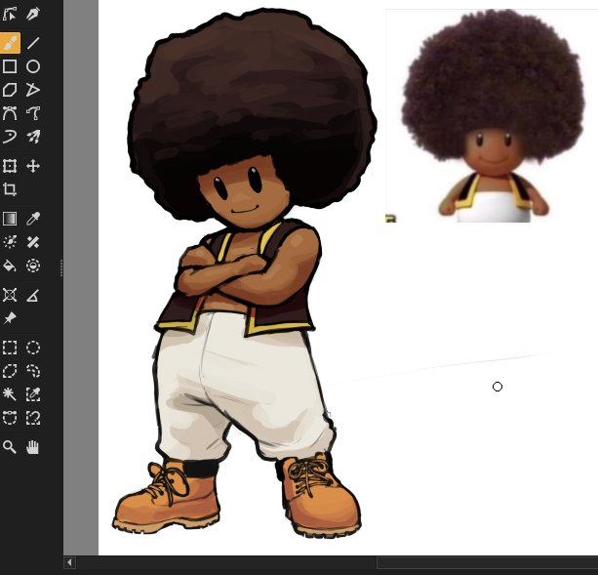The height and width of the screenshot is (575, 598).
Task: Choose the Polygonal Selection tool
Action: tap(10, 371)
